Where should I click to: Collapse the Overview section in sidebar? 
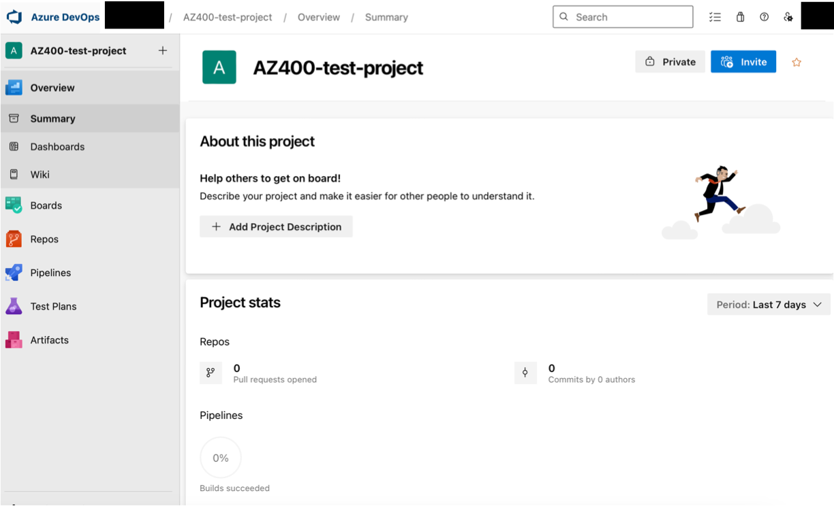(52, 88)
